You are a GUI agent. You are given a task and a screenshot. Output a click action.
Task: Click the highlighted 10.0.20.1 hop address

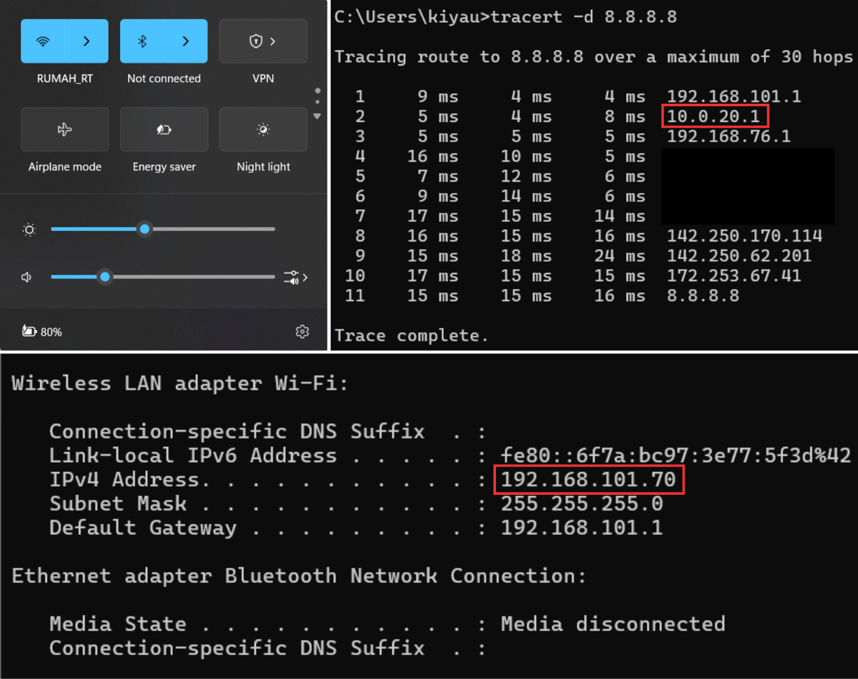tap(714, 116)
